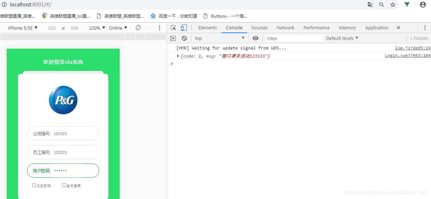Viewport: 431px width, 199px height.
Task: Click the device height field 568
Action: point(74,28)
